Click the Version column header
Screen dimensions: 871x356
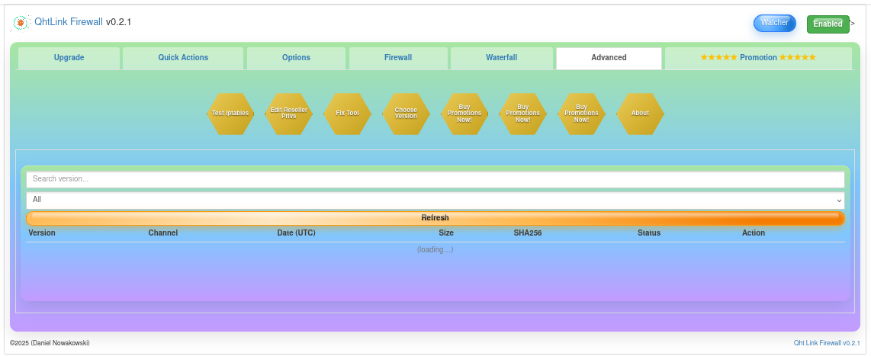(42, 233)
